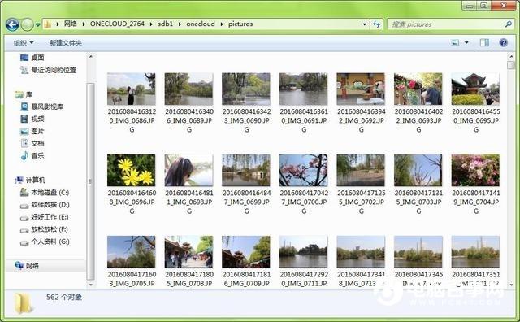The width and height of the screenshot is (520, 322).
Task: Click the search pictures input field
Action: click(446, 24)
